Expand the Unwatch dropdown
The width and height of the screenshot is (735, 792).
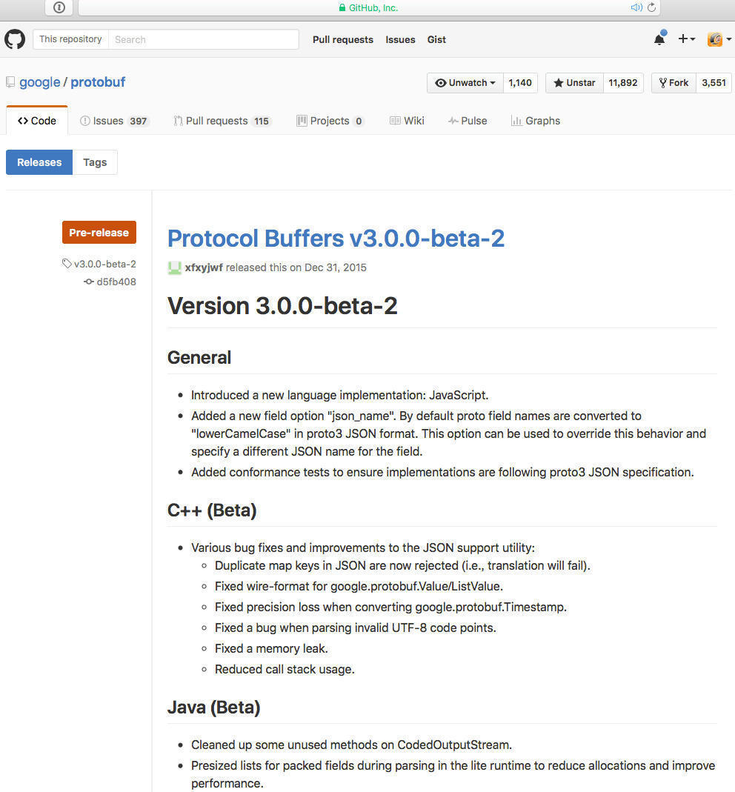click(465, 83)
